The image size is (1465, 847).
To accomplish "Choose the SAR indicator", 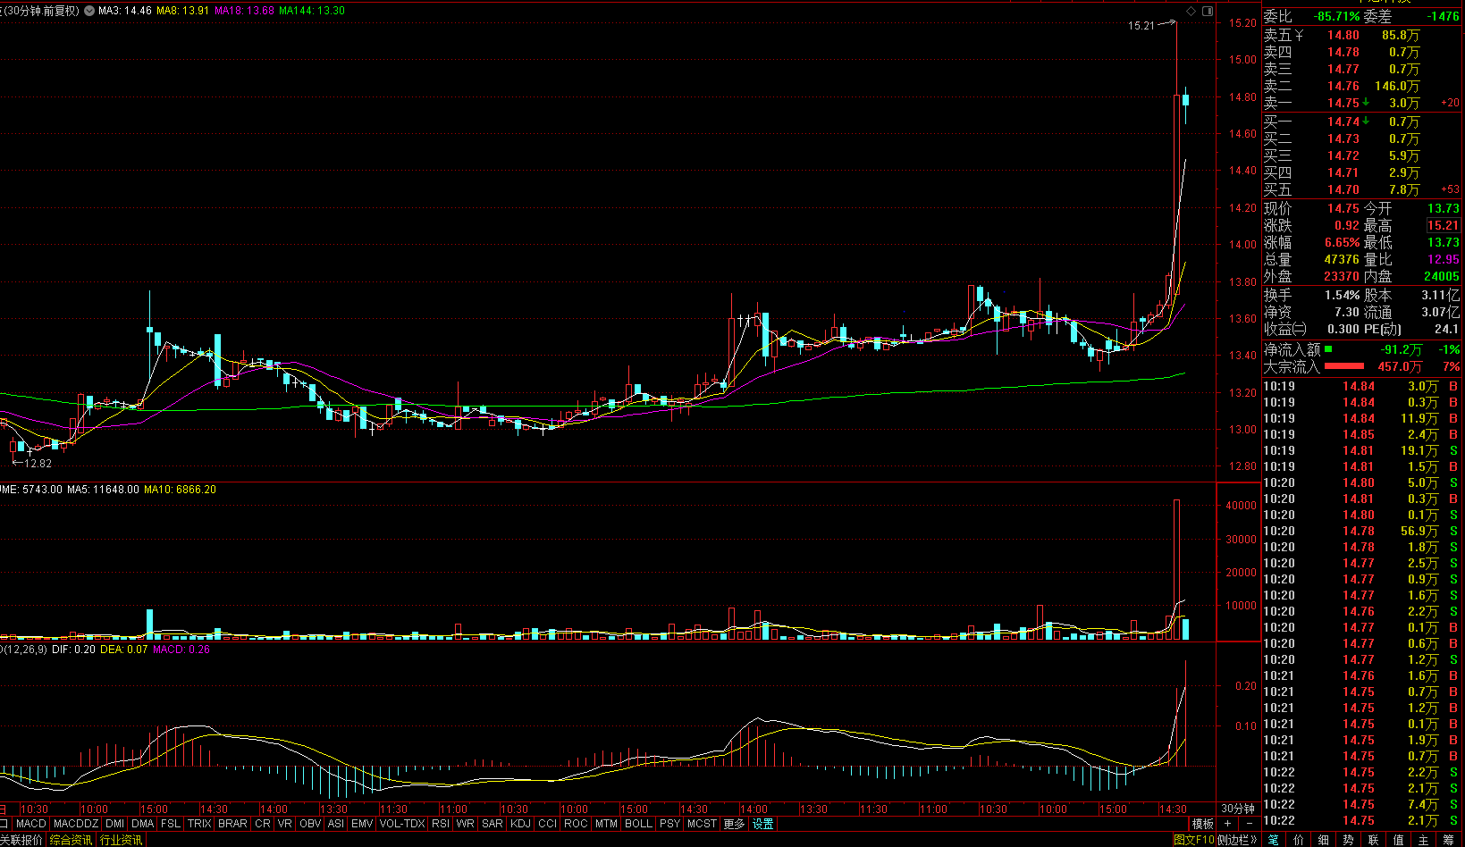I will [x=493, y=824].
